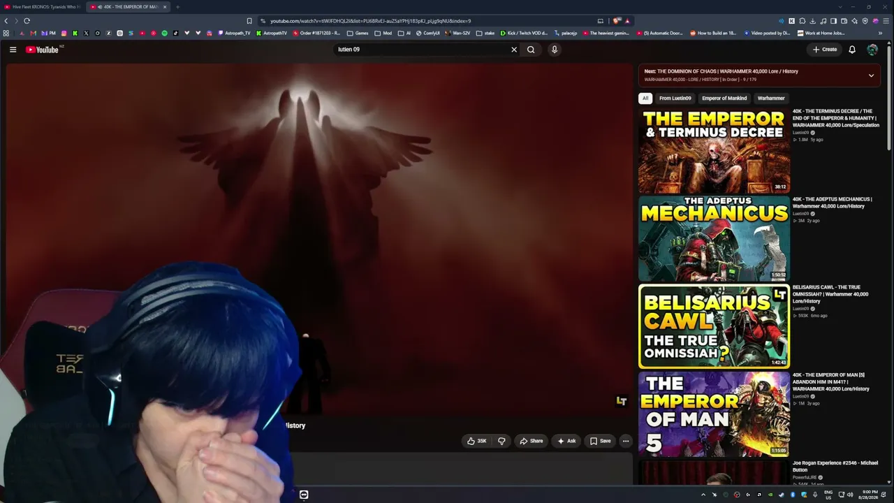Open the Instagram bookmark icon
894x503 pixels.
point(64,33)
